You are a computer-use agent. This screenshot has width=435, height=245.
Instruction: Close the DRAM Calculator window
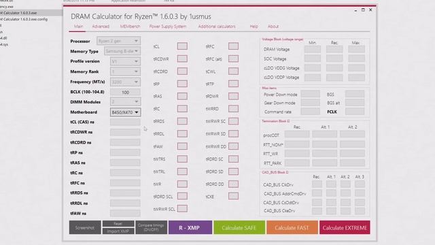pyautogui.click(x=370, y=10)
